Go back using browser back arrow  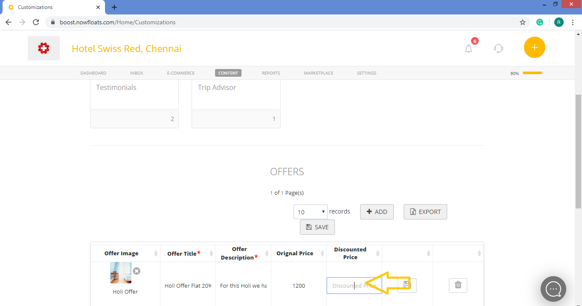[9, 22]
